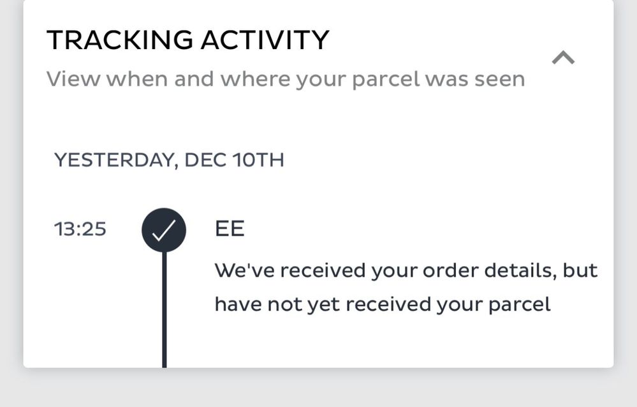Tap the word ACTIVITY in the title
Image resolution: width=637 pixels, height=407 pixels.
[x=265, y=40]
